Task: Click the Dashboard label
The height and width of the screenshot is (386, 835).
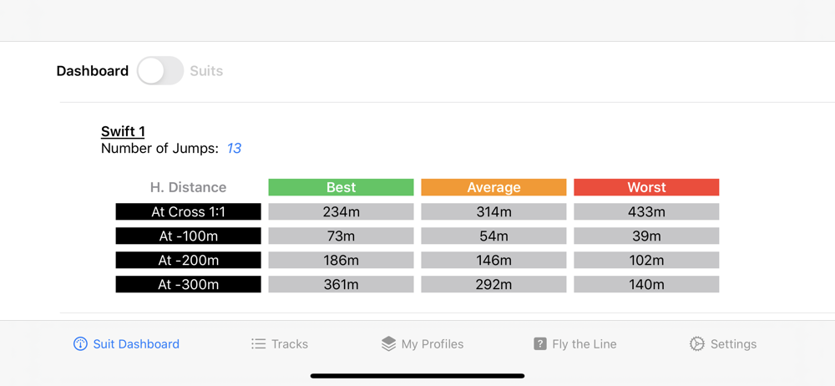Action: [x=93, y=71]
